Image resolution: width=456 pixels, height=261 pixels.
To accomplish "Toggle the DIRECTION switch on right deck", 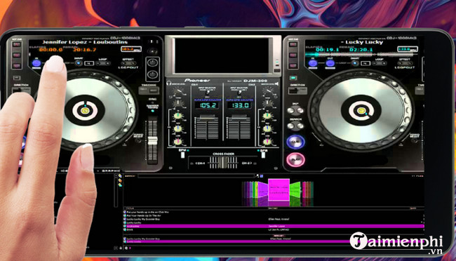I will (297, 91).
